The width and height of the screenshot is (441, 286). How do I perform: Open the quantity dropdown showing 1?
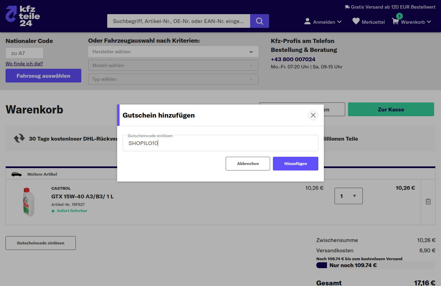(349, 196)
